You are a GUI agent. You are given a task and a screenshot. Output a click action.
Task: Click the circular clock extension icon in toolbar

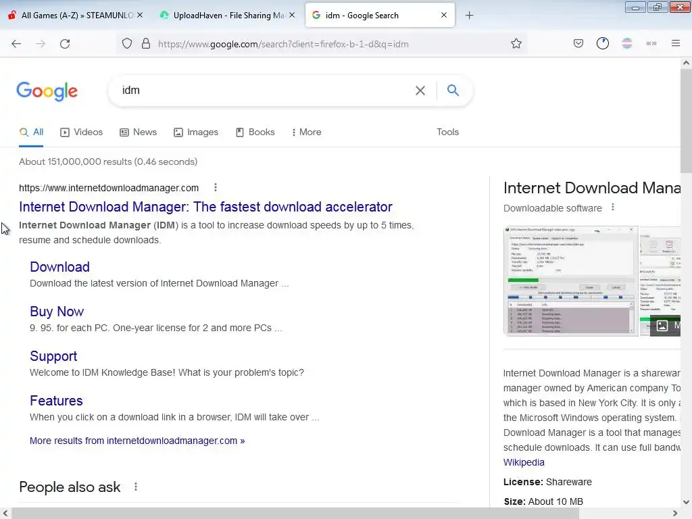click(x=602, y=43)
